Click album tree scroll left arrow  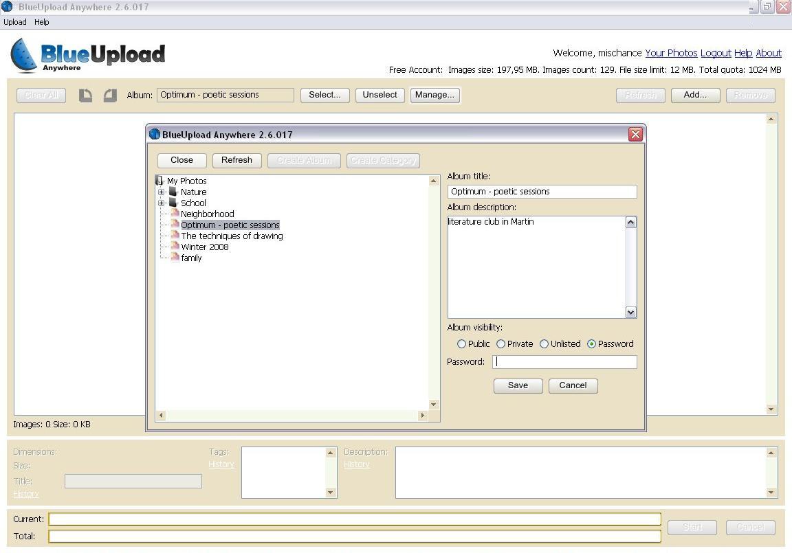point(161,415)
